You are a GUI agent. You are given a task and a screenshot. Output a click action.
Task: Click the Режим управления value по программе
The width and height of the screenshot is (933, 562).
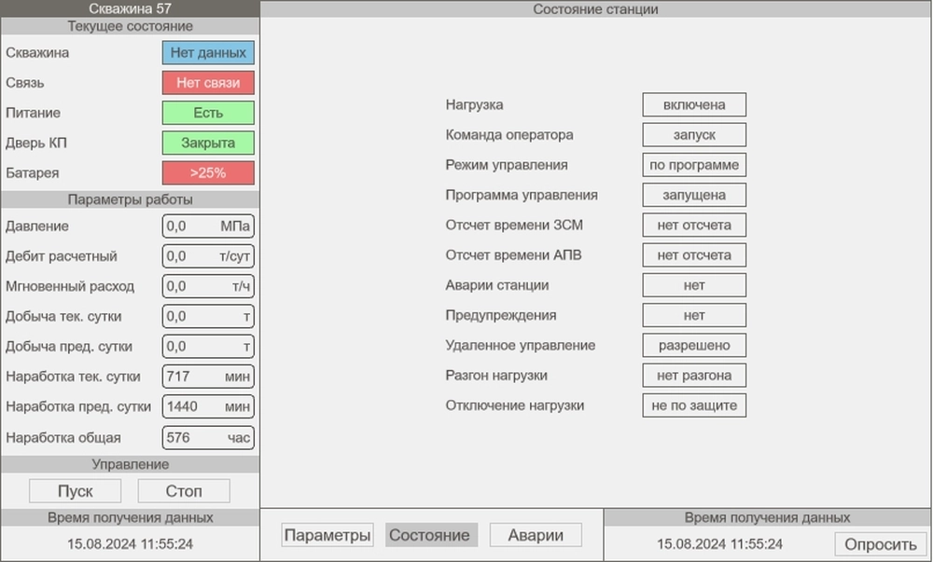(x=694, y=165)
